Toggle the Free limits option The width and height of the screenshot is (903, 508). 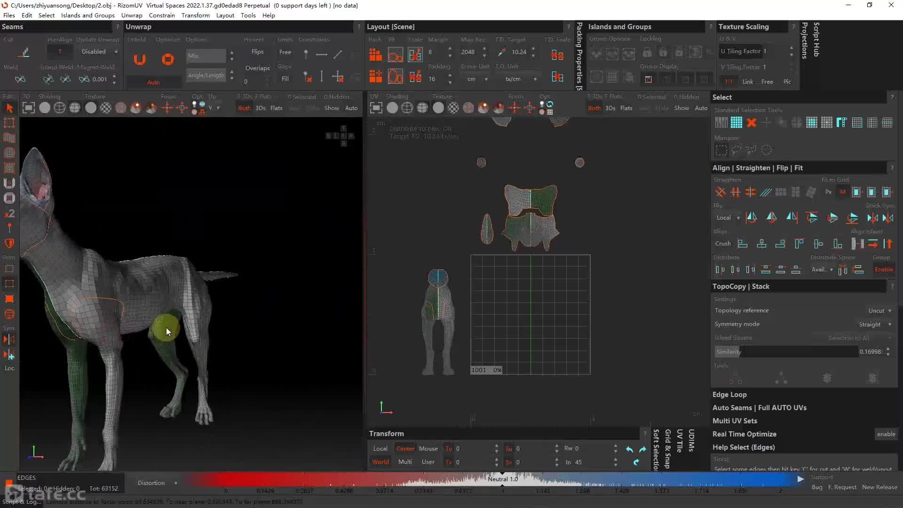[285, 52]
